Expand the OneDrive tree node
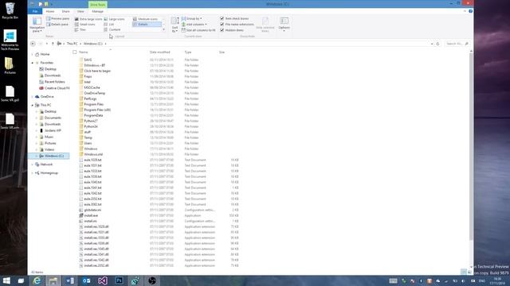Screen dimensions: 510x286 pyautogui.click(x=33, y=97)
